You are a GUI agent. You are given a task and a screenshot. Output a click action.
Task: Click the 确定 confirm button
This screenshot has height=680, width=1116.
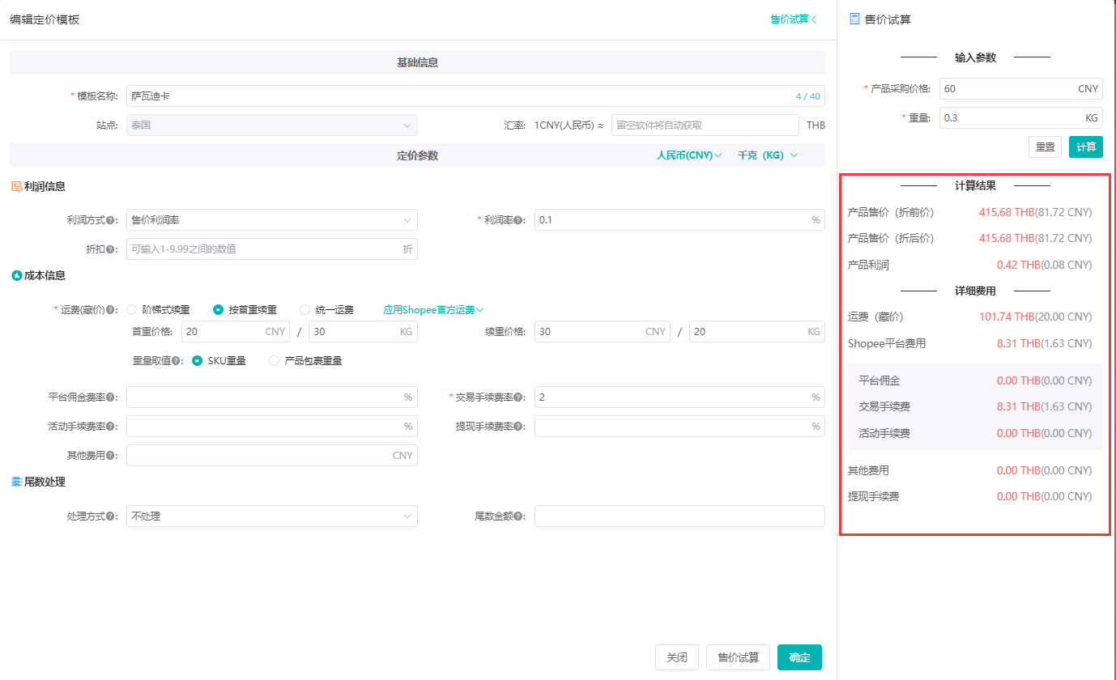[799, 657]
